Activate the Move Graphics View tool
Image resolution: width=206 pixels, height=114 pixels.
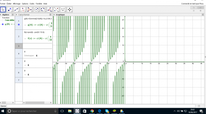[x=70, y=10]
